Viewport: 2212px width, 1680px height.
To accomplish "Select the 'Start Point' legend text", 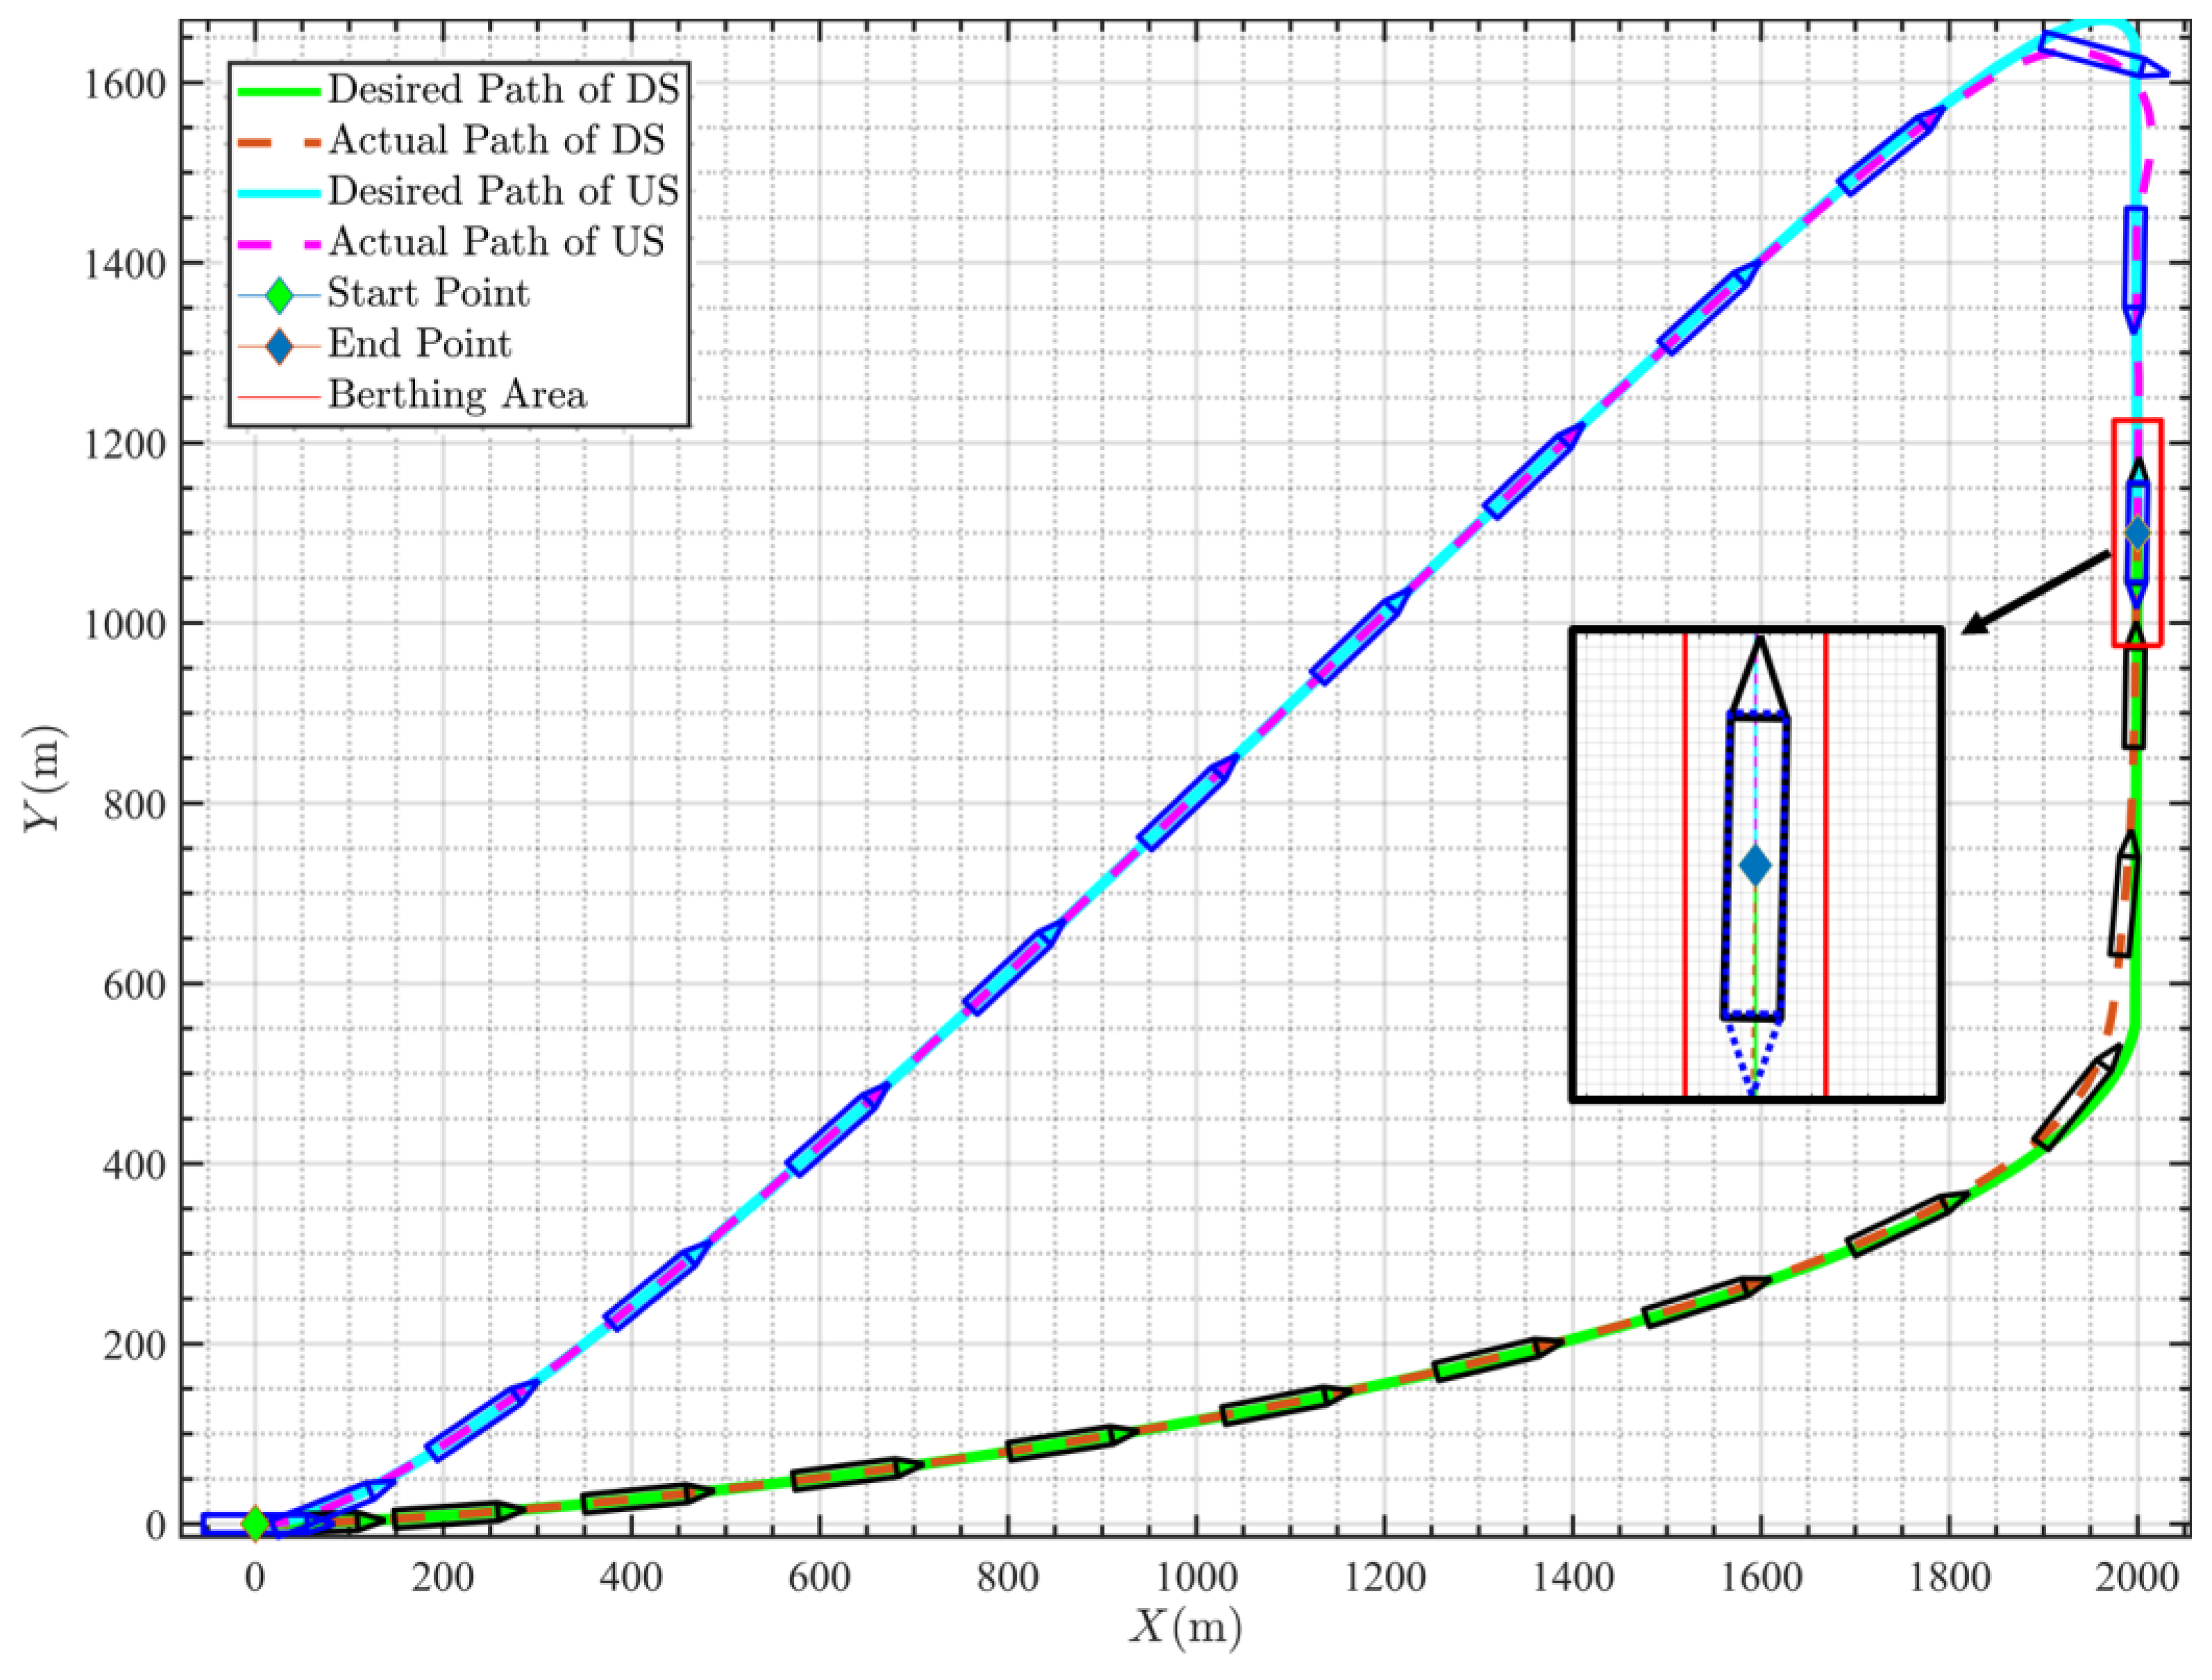I will tap(428, 293).
